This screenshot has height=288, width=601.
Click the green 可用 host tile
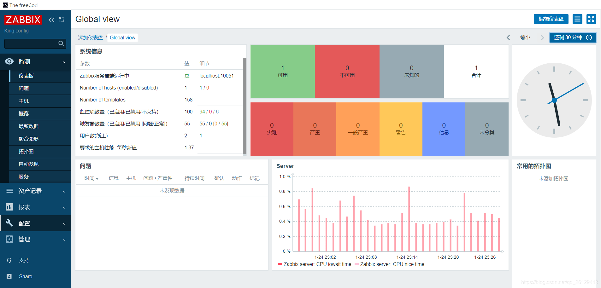point(283,72)
